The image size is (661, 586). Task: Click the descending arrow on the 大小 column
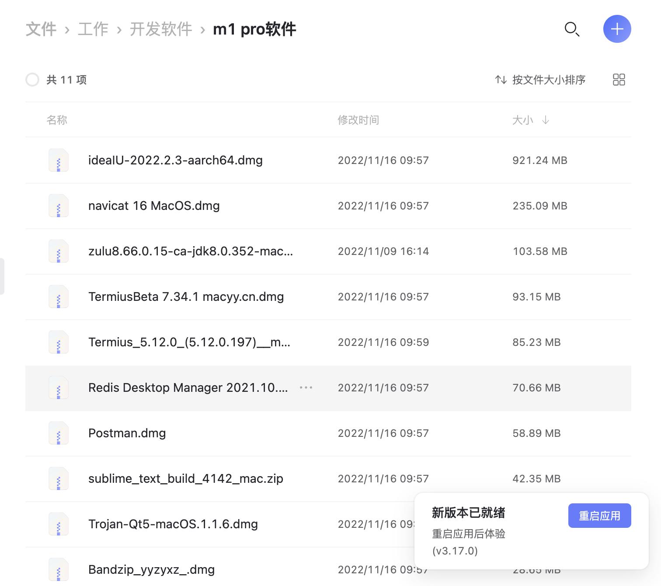click(x=546, y=120)
